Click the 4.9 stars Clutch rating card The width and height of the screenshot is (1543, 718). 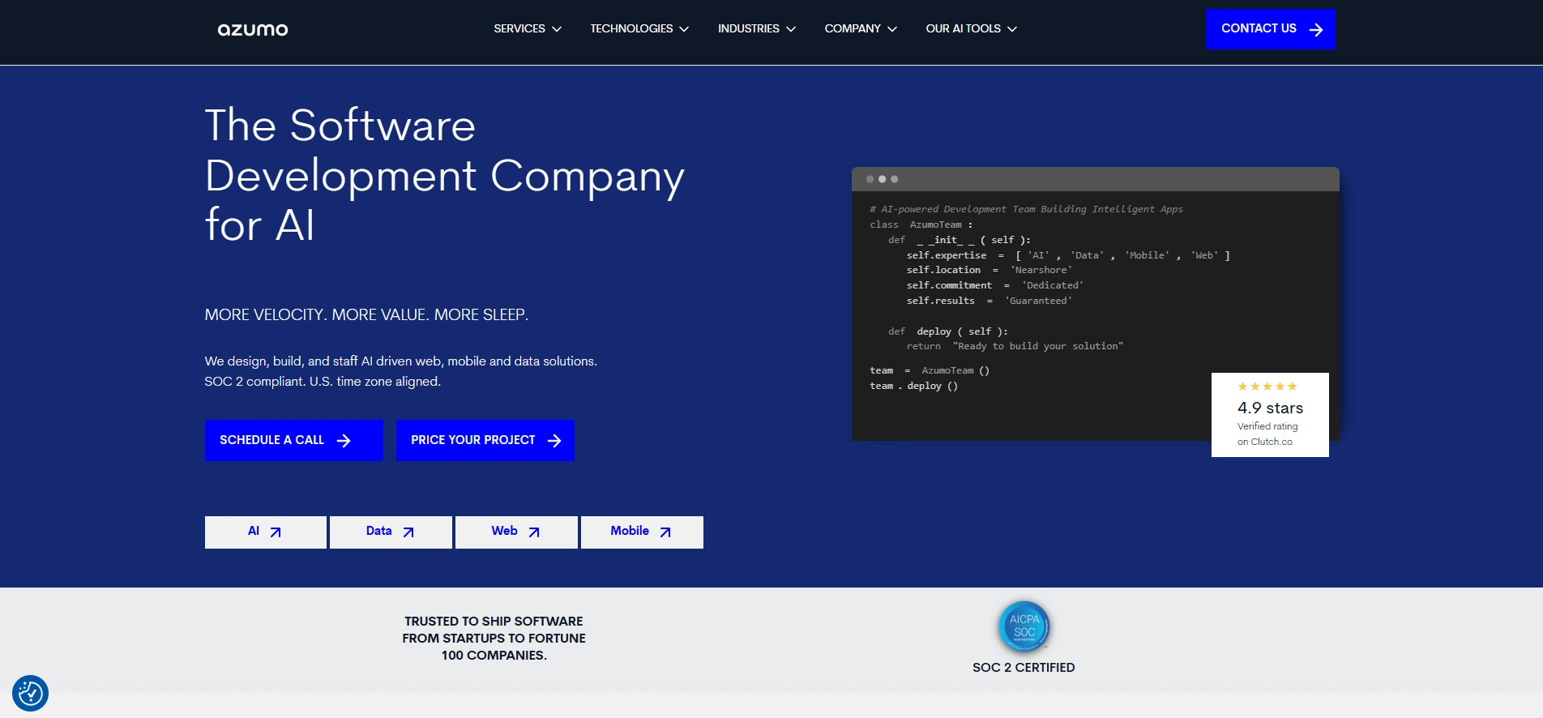[1270, 415]
